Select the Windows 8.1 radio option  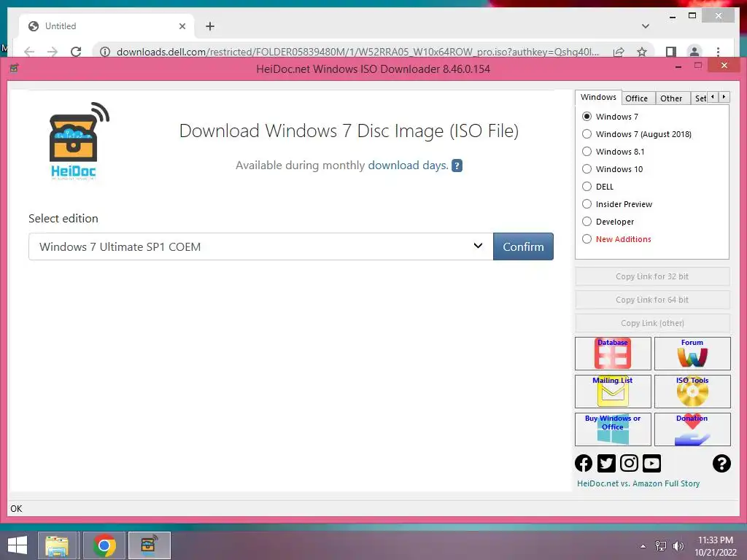[x=587, y=152]
